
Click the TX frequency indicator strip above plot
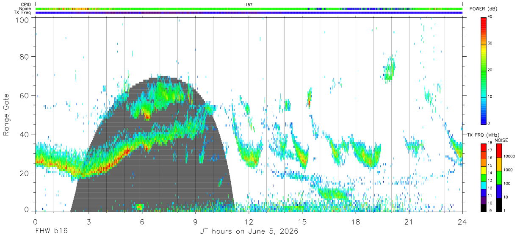249,13
